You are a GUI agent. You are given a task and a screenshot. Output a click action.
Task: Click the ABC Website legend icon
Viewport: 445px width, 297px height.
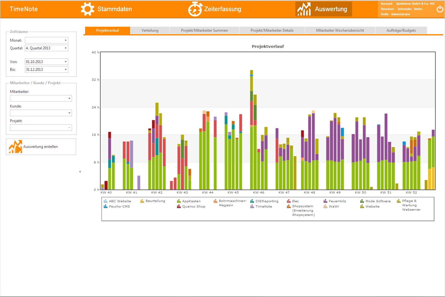click(106, 201)
